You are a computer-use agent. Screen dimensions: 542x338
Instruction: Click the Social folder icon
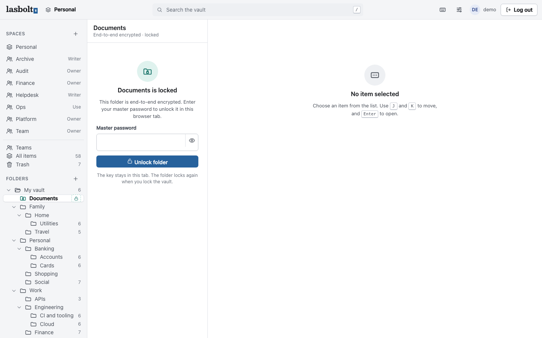[x=28, y=282]
